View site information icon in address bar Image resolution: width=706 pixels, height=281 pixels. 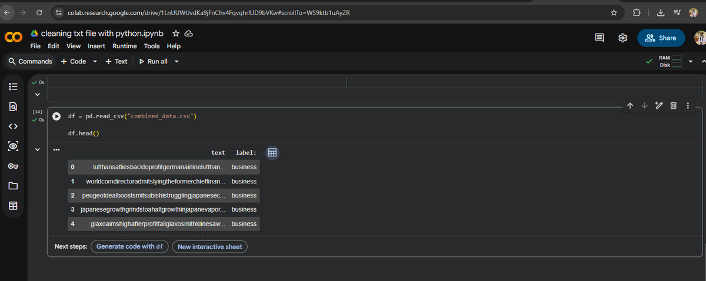[59, 12]
